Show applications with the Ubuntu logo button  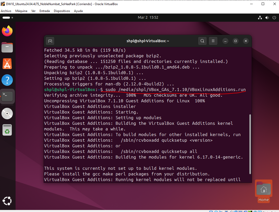tap(7, 201)
